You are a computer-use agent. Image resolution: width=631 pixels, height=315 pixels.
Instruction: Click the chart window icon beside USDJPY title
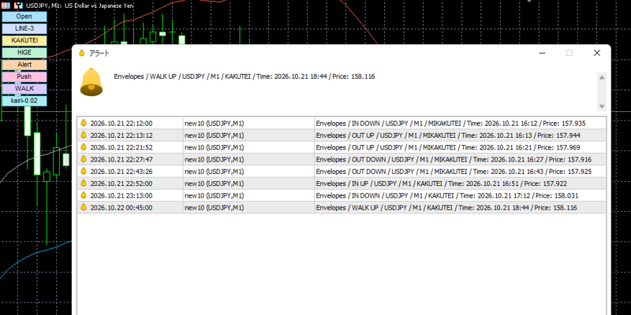click(x=18, y=6)
